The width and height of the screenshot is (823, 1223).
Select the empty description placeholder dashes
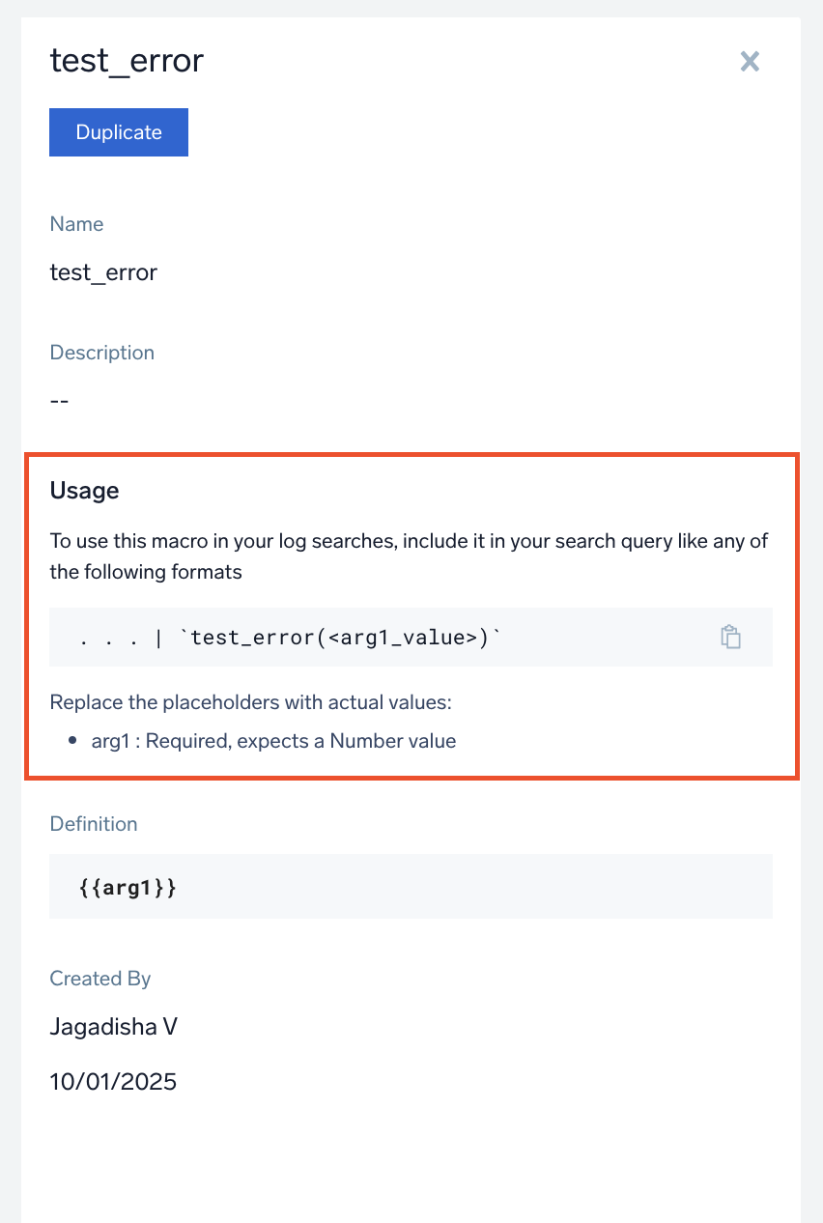pos(59,400)
